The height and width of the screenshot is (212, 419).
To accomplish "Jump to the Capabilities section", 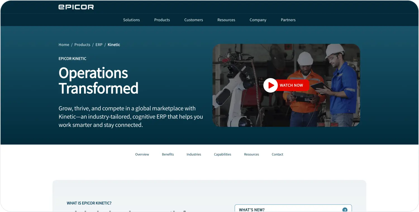I will [x=223, y=154].
